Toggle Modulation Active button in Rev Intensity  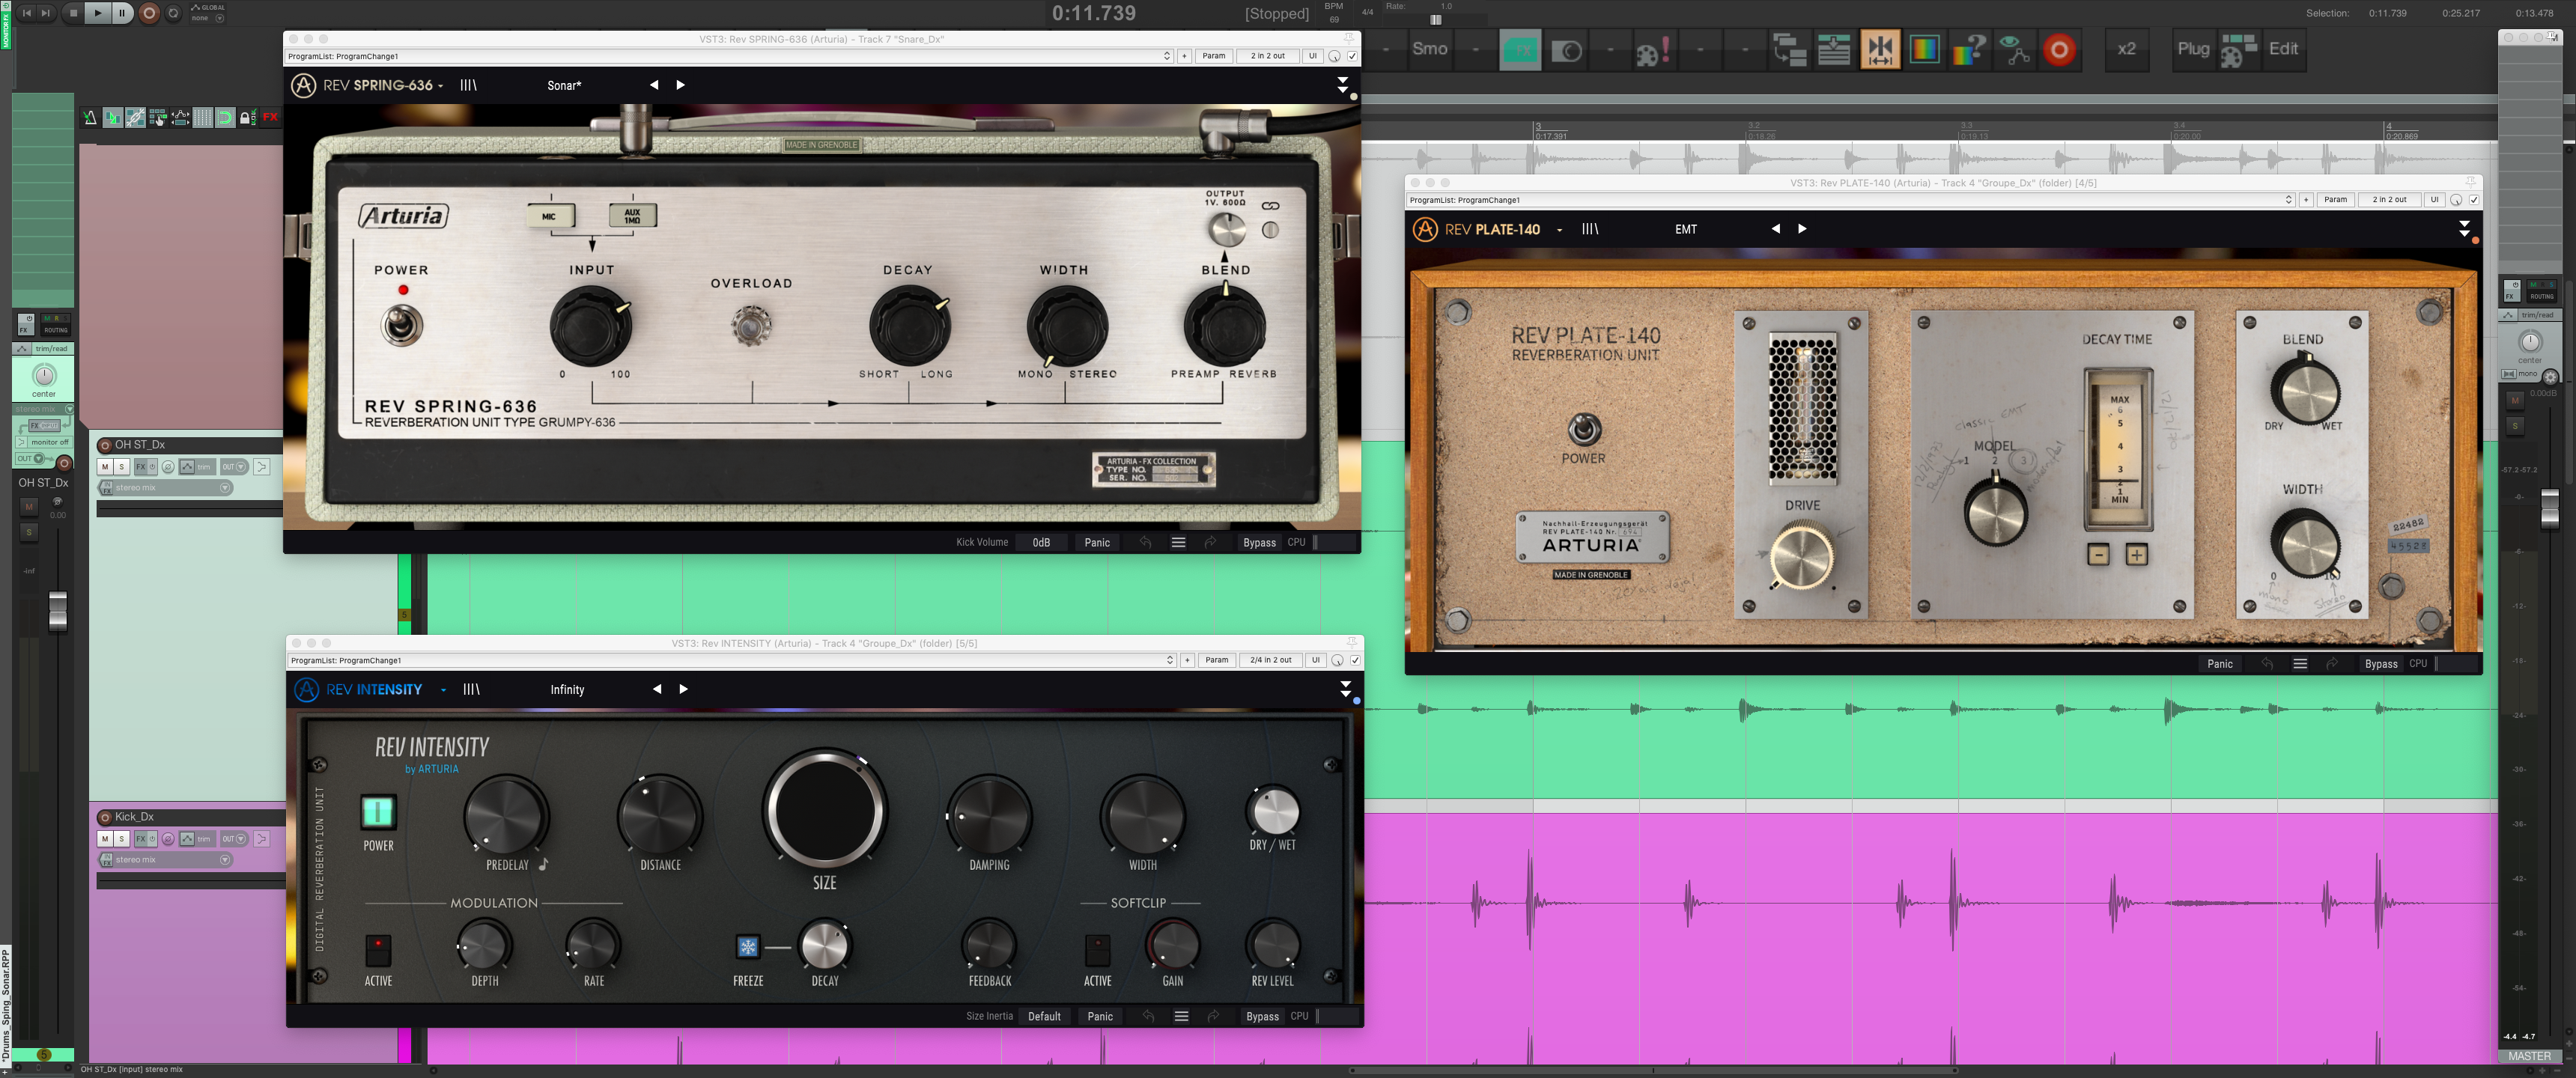pos(378,946)
